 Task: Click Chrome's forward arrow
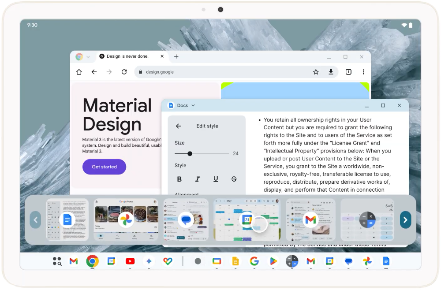click(x=109, y=72)
